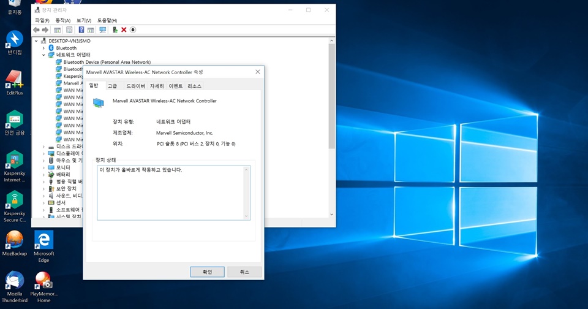Click the Forward arrow in Device Manager toolbar
588x309 pixels.
45,29
